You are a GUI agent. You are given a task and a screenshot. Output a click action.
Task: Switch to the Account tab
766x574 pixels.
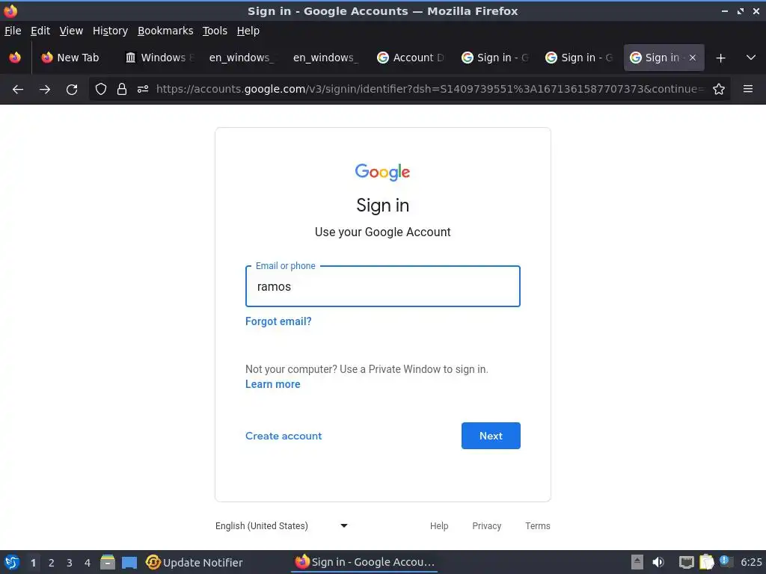[x=410, y=58]
